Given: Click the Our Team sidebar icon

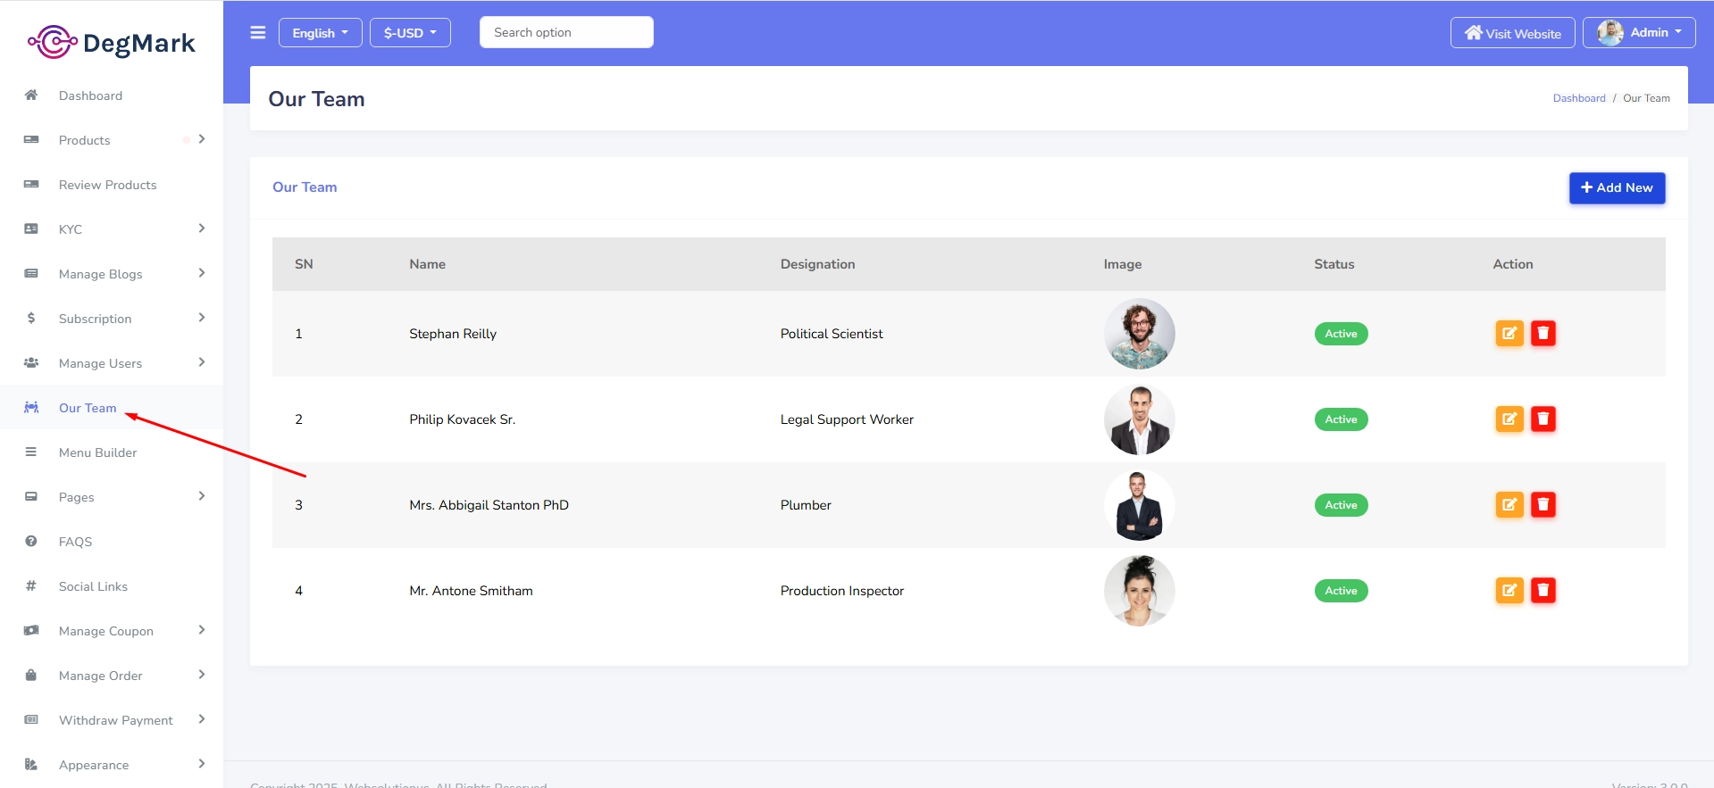Looking at the screenshot, I should coord(31,407).
